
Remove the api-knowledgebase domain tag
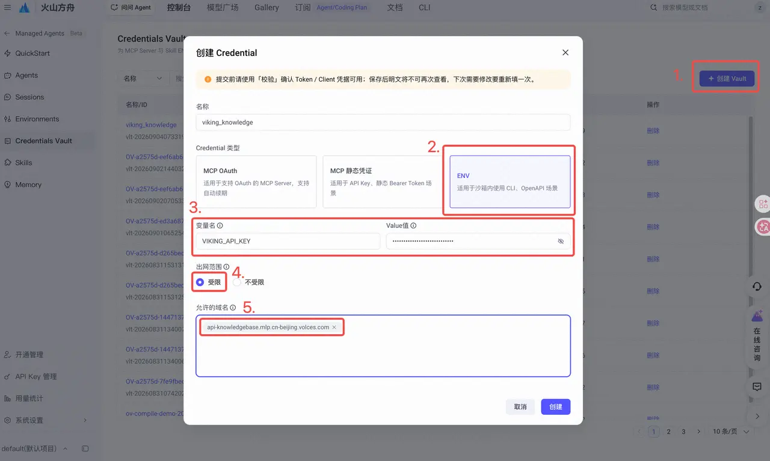click(334, 327)
